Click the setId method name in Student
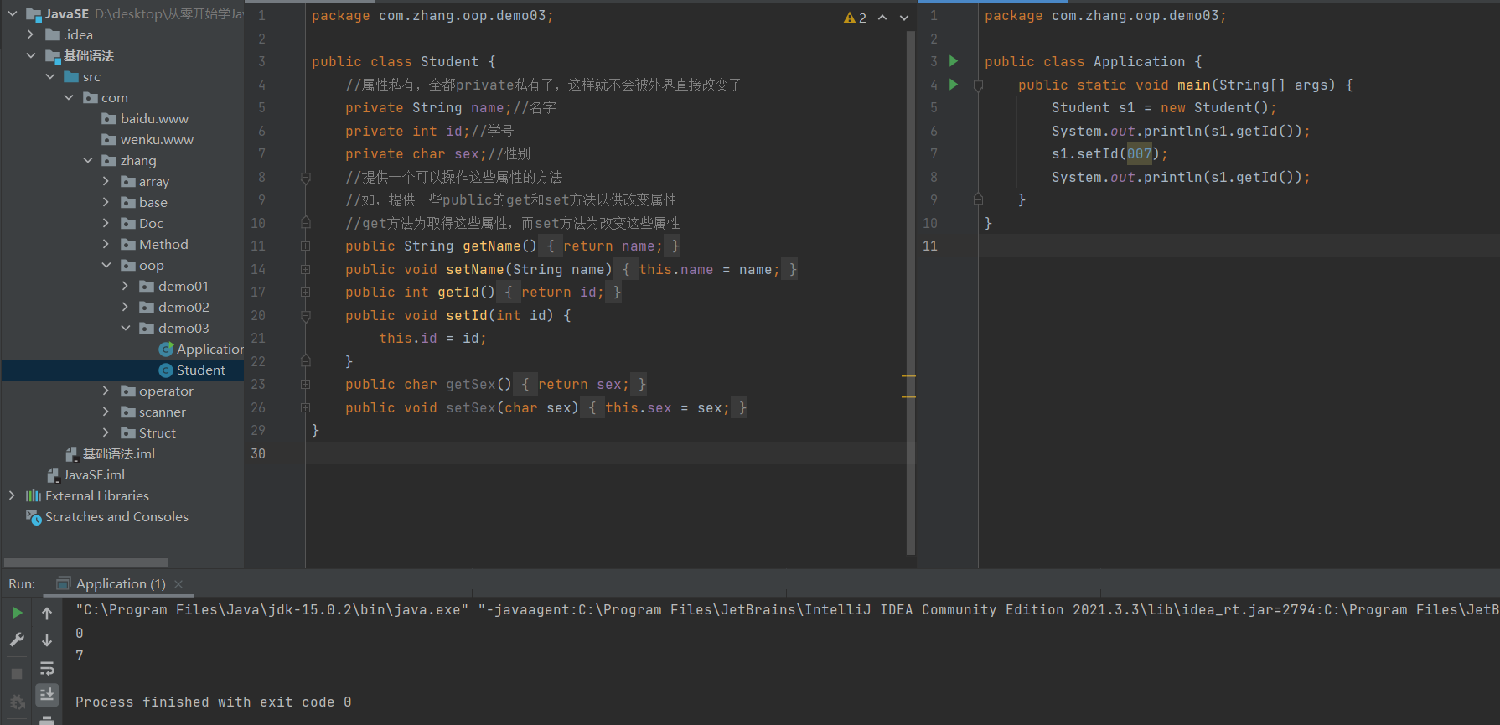Image resolution: width=1500 pixels, height=725 pixels. 467,315
